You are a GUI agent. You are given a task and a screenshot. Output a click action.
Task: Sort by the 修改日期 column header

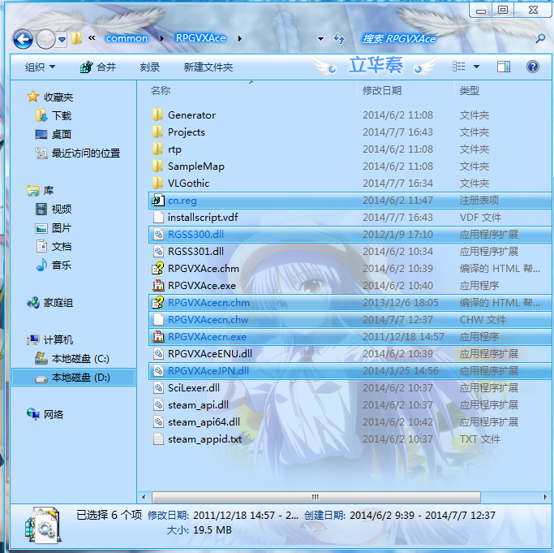(x=382, y=91)
